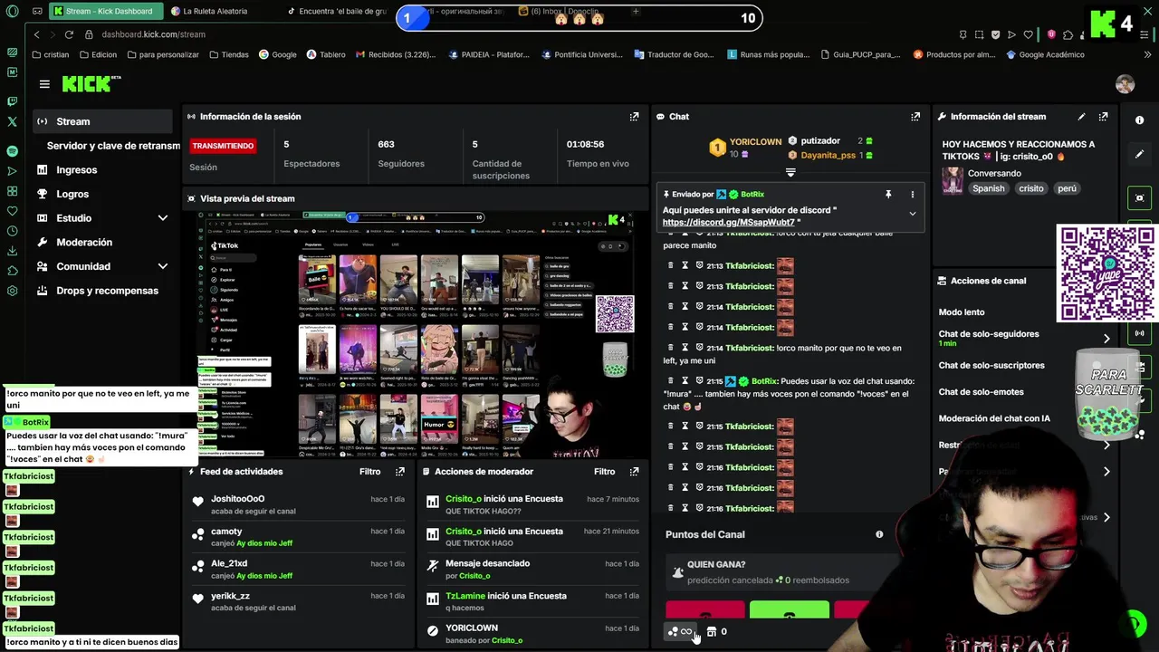This screenshot has width=1159, height=652.
Task: Open the Puntos del Canal info icon
Action: tap(878, 534)
